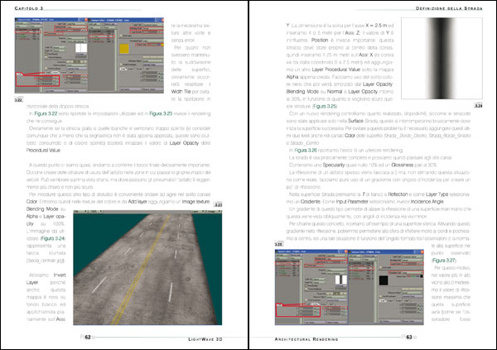Open the rendered road image with yellow lines

pyautogui.click(x=147, y=267)
